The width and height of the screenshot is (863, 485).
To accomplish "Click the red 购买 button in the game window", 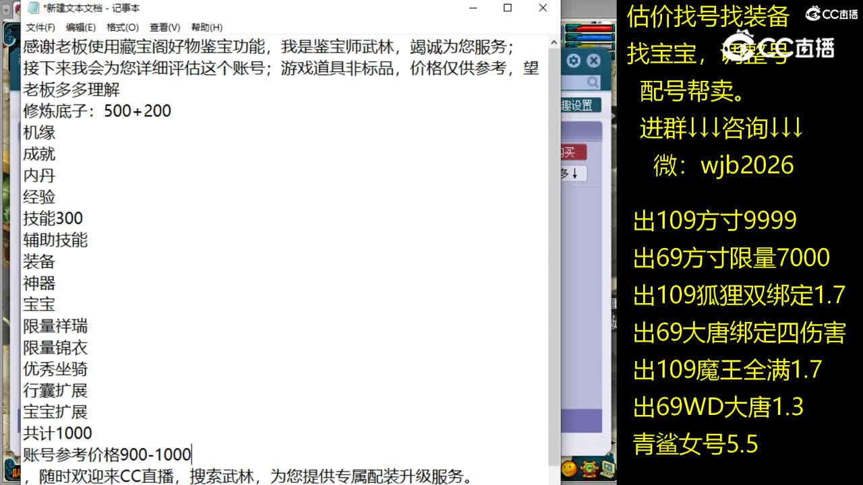I will click(572, 152).
